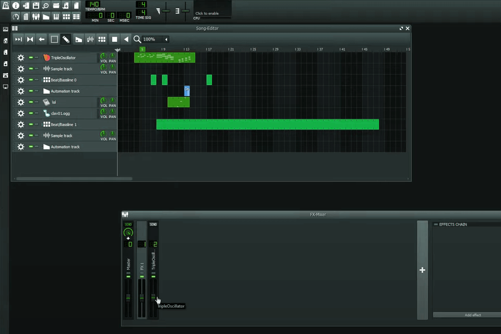Open the FX Mixer via its toolbar icon

(x=35, y=16)
